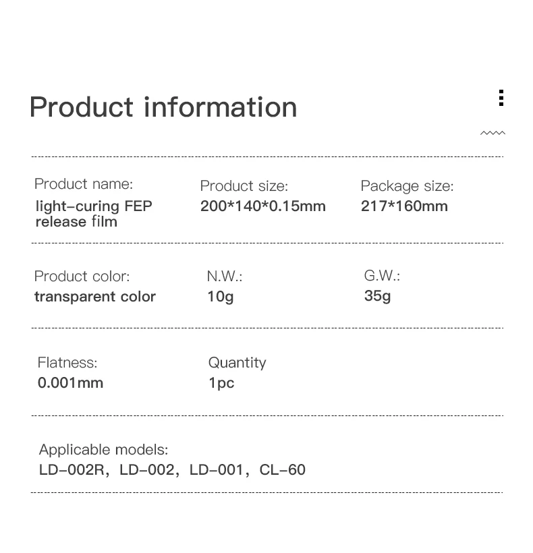
Task: Select the "Product size:" label
Action: click(244, 186)
